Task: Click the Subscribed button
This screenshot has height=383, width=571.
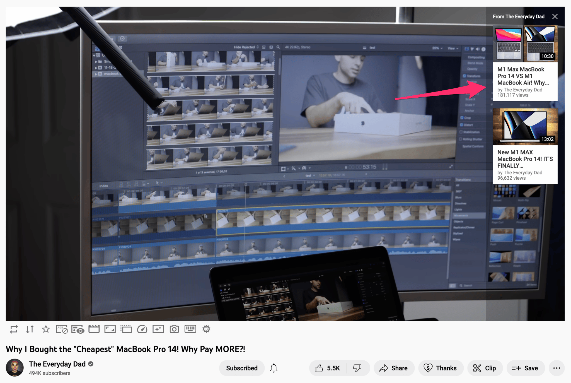Action: click(241, 368)
